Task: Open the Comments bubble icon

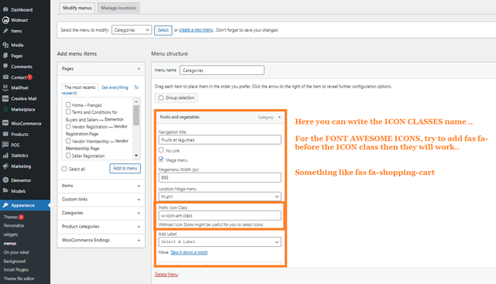Action: click(x=5, y=67)
